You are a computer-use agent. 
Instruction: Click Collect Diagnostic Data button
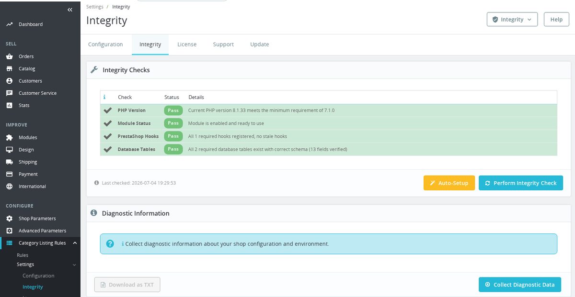[520, 284]
